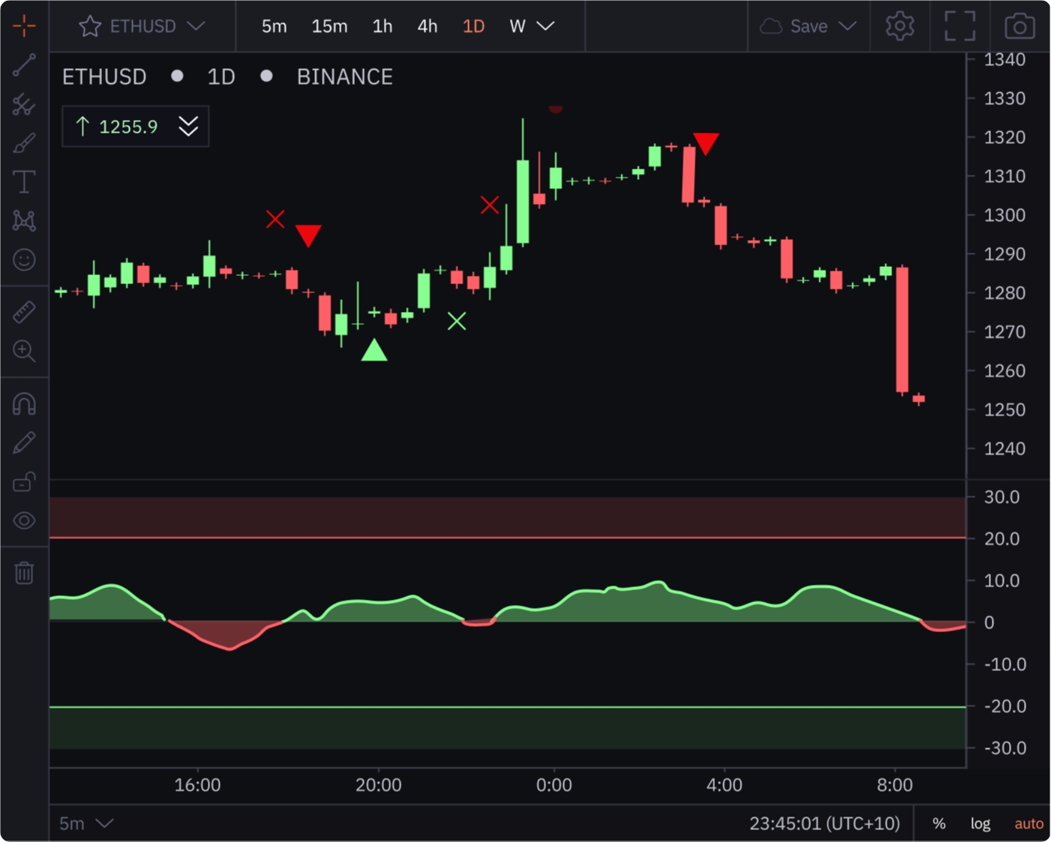The image size is (1051, 842).
Task: Enable log scale
Action: (980, 823)
